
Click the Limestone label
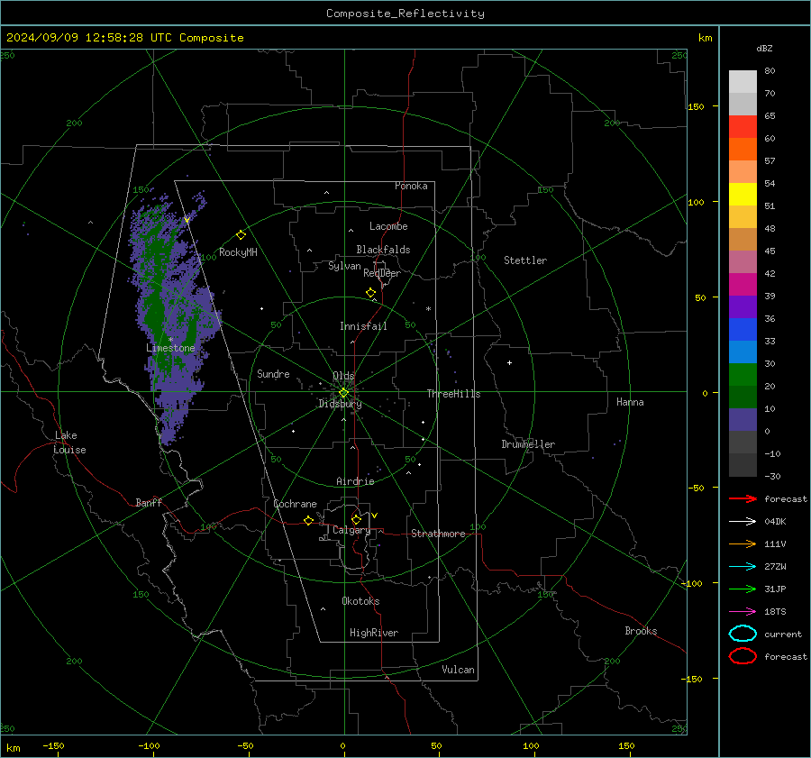click(170, 348)
